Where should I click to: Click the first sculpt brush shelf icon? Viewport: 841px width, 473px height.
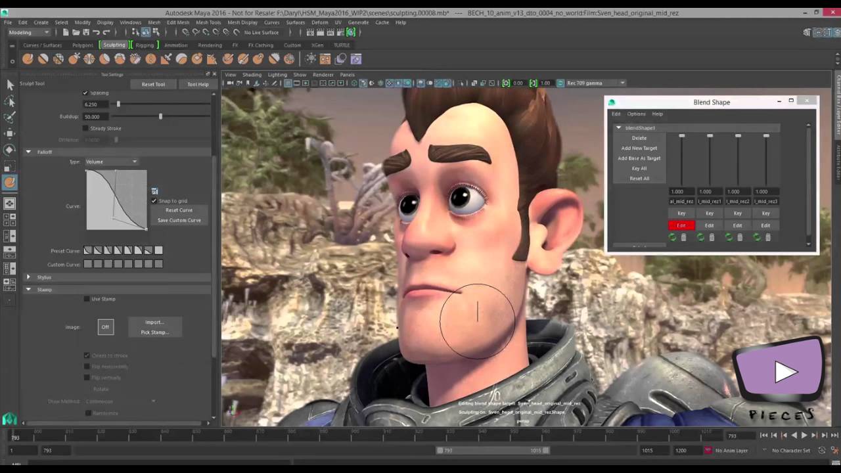(x=28, y=59)
